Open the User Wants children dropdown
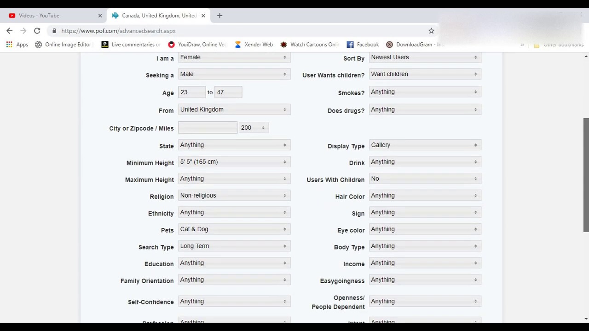589x331 pixels. (x=425, y=74)
